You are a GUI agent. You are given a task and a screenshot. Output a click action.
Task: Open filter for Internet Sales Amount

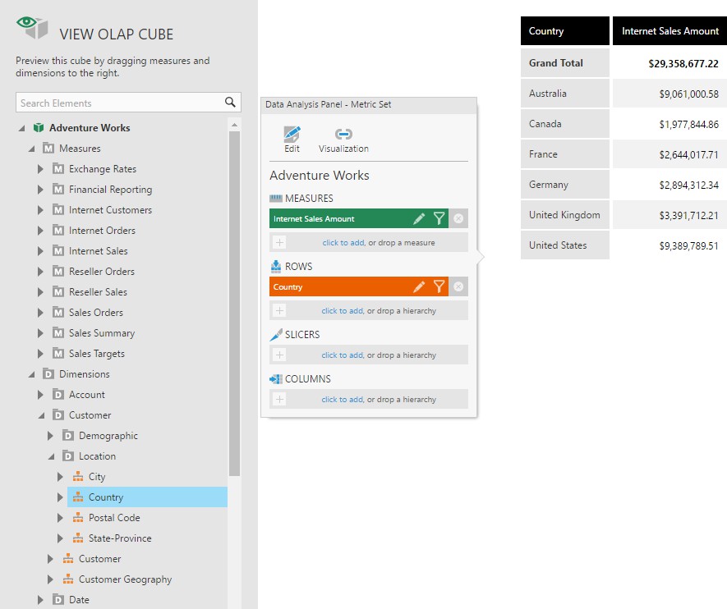439,219
